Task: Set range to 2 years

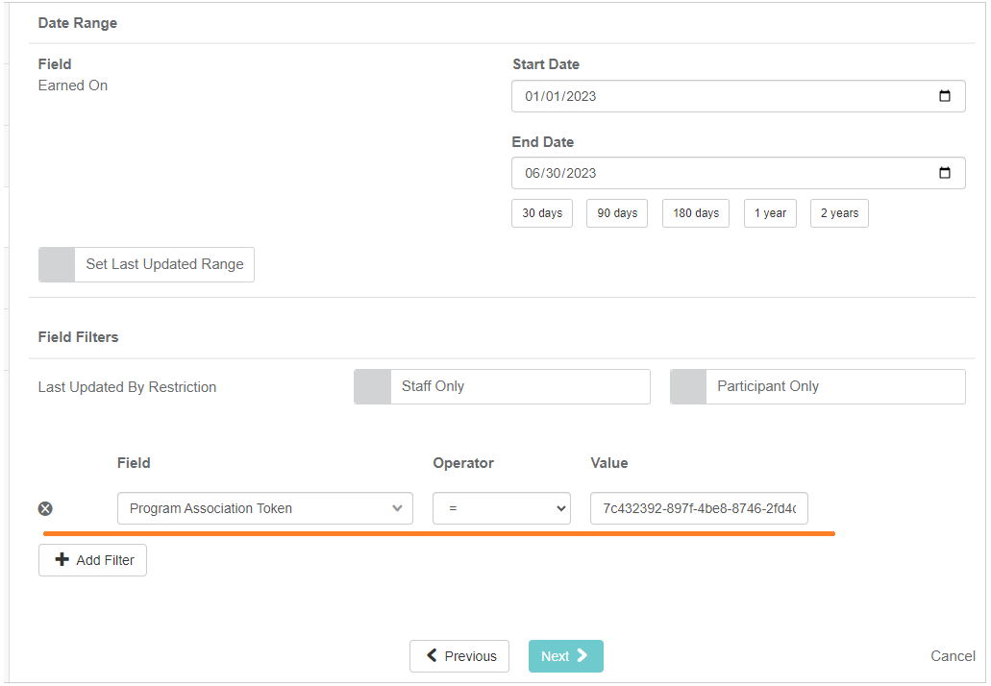Action: (x=839, y=213)
